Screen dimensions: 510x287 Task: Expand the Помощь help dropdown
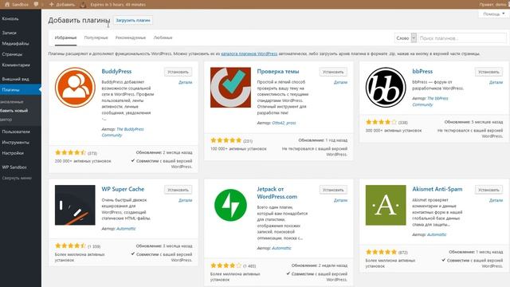(x=494, y=14)
